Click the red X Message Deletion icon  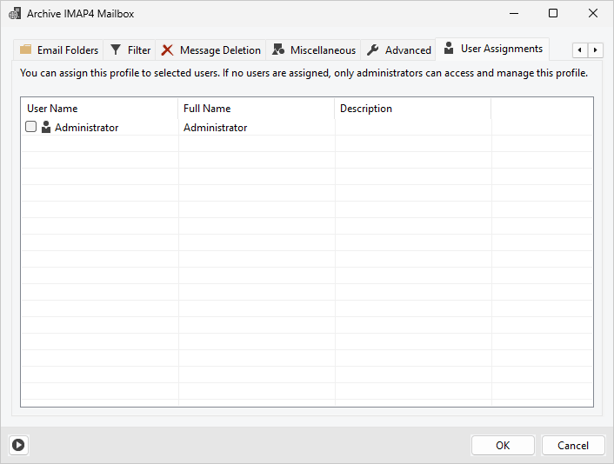[x=167, y=50]
